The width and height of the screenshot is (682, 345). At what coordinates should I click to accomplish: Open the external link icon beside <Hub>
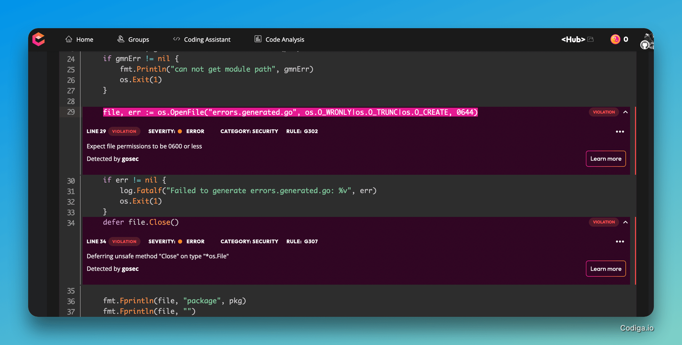pyautogui.click(x=591, y=39)
